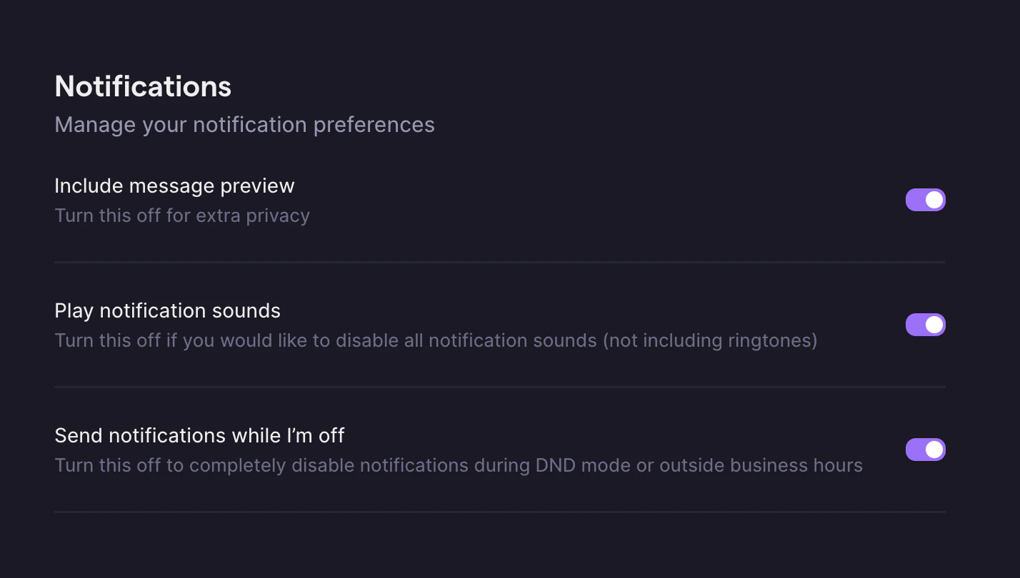Click the extra privacy description text
Screen dimensions: 1020x578
click(x=182, y=215)
